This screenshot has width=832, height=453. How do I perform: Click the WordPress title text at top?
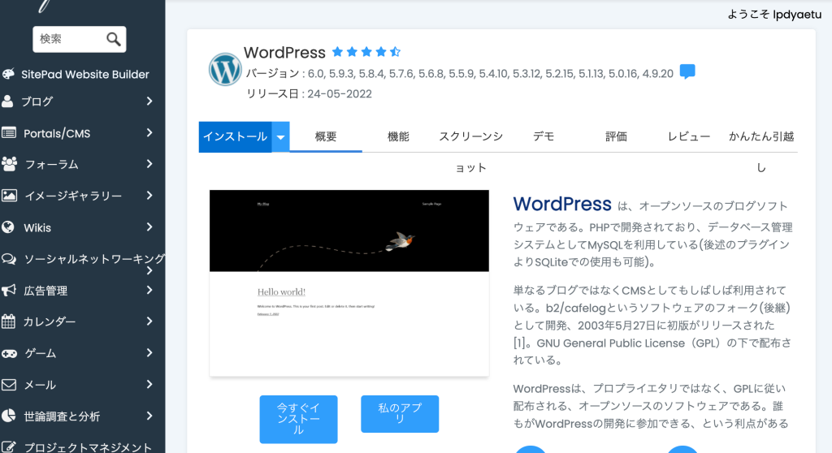pyautogui.click(x=284, y=53)
